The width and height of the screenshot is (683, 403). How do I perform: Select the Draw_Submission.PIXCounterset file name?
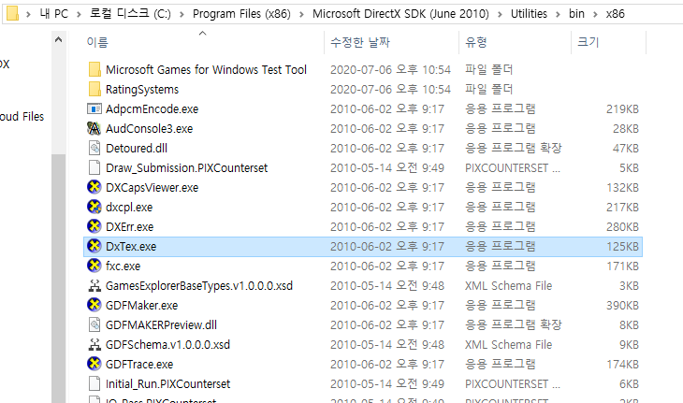pyautogui.click(x=187, y=167)
